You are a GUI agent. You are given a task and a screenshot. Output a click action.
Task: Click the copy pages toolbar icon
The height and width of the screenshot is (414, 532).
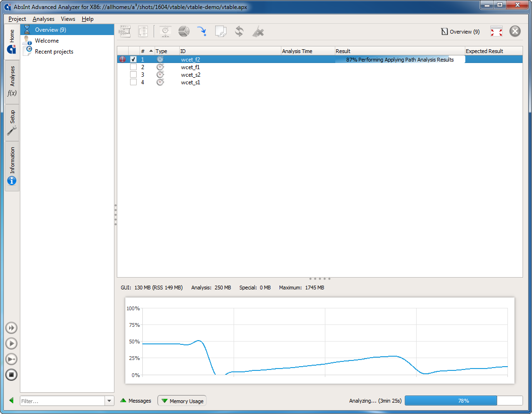coord(220,32)
